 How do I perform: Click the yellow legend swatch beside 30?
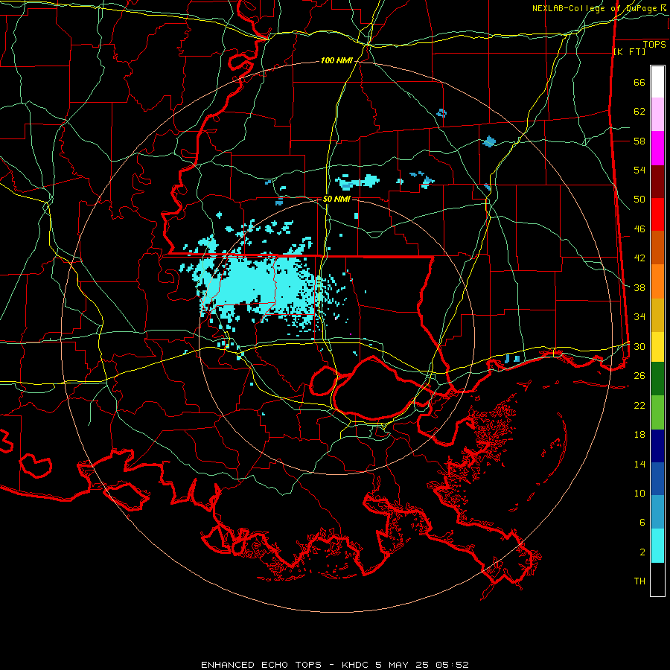pyautogui.click(x=657, y=347)
